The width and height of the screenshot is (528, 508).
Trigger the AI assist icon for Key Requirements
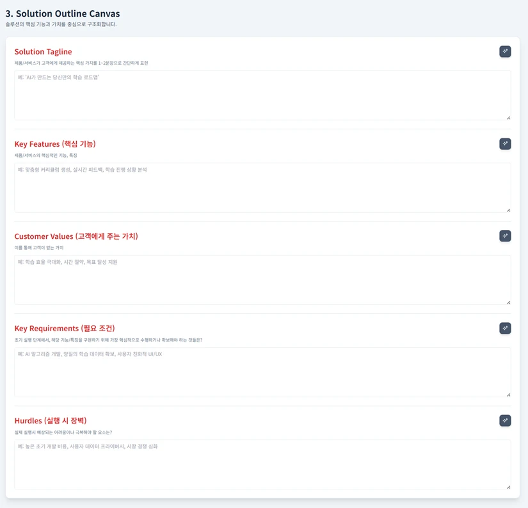tap(505, 328)
